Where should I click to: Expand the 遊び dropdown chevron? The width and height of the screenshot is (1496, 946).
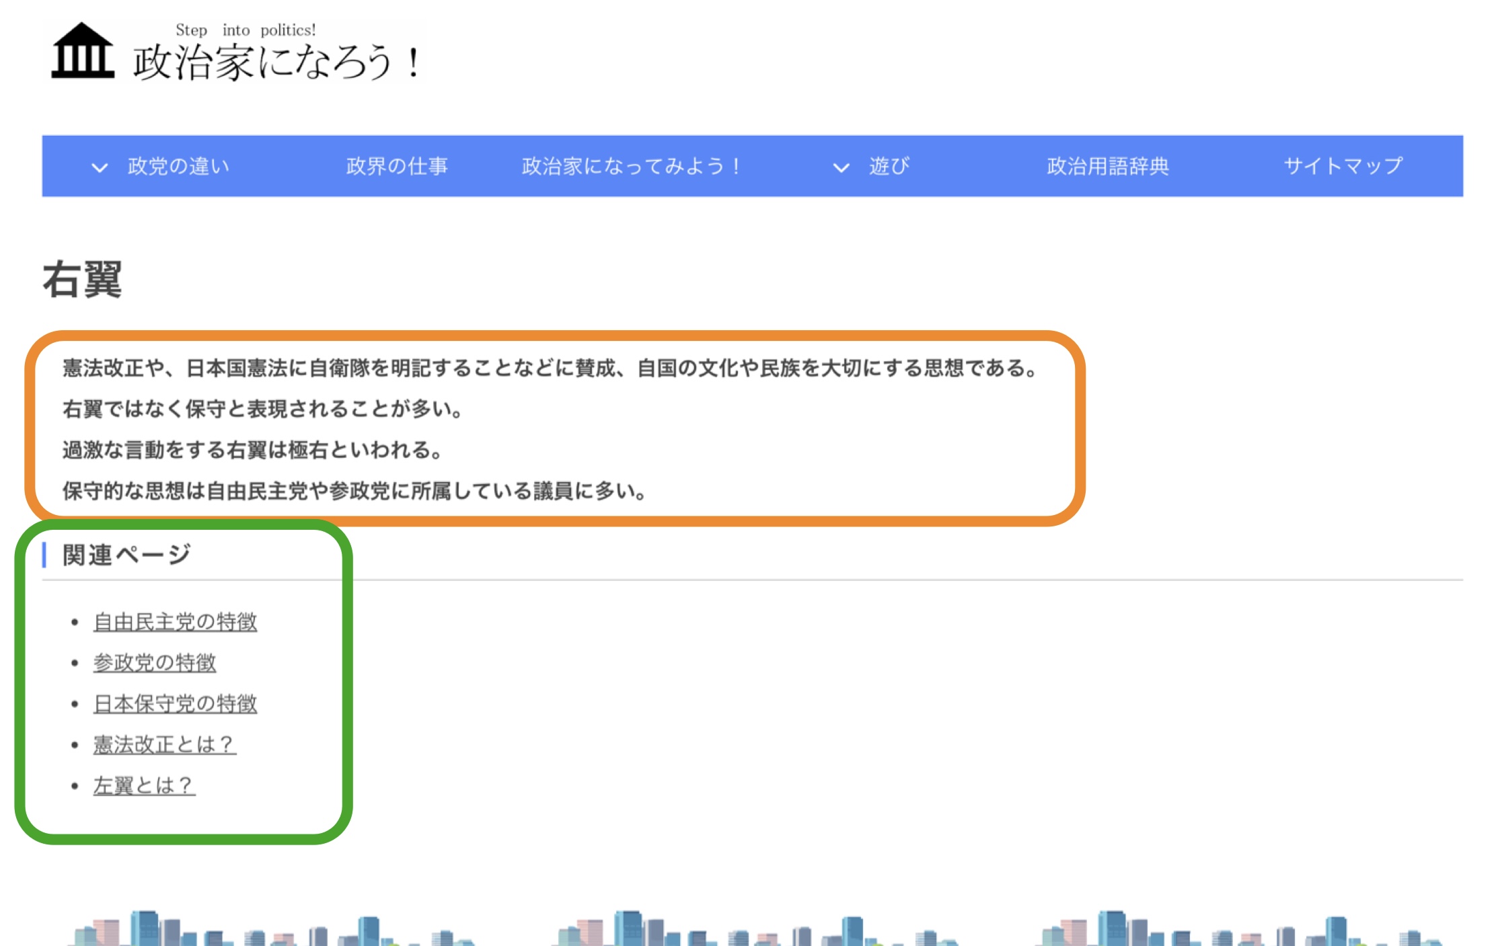841,167
